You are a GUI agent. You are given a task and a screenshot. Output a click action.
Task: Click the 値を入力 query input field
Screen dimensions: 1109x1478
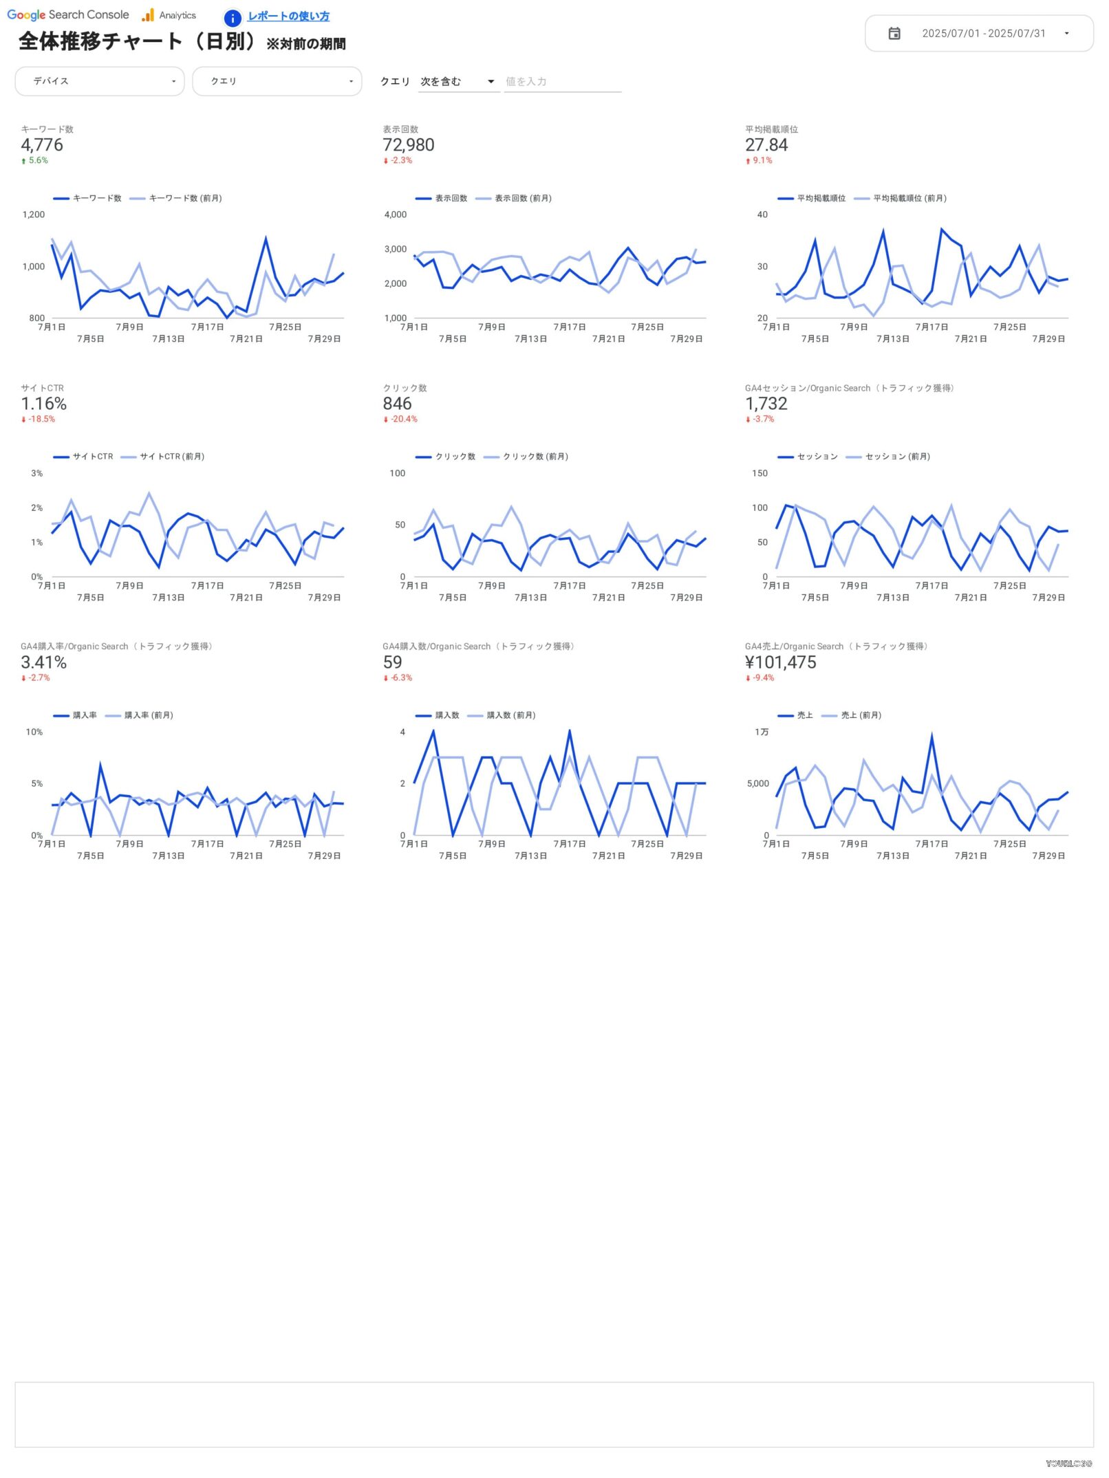562,82
